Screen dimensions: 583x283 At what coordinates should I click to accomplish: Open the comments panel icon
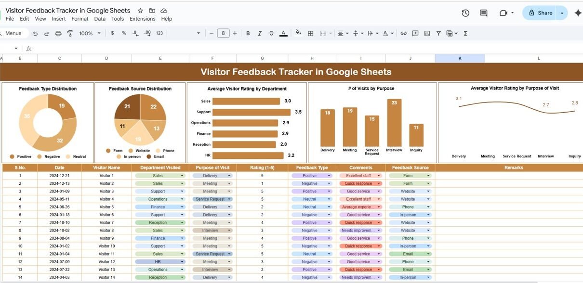(483, 13)
